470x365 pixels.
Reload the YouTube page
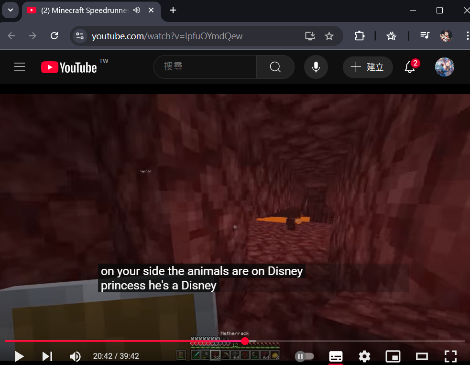coord(54,36)
